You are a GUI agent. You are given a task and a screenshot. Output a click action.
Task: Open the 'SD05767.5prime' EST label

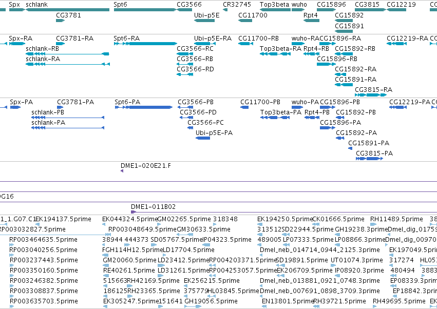tap(176, 240)
